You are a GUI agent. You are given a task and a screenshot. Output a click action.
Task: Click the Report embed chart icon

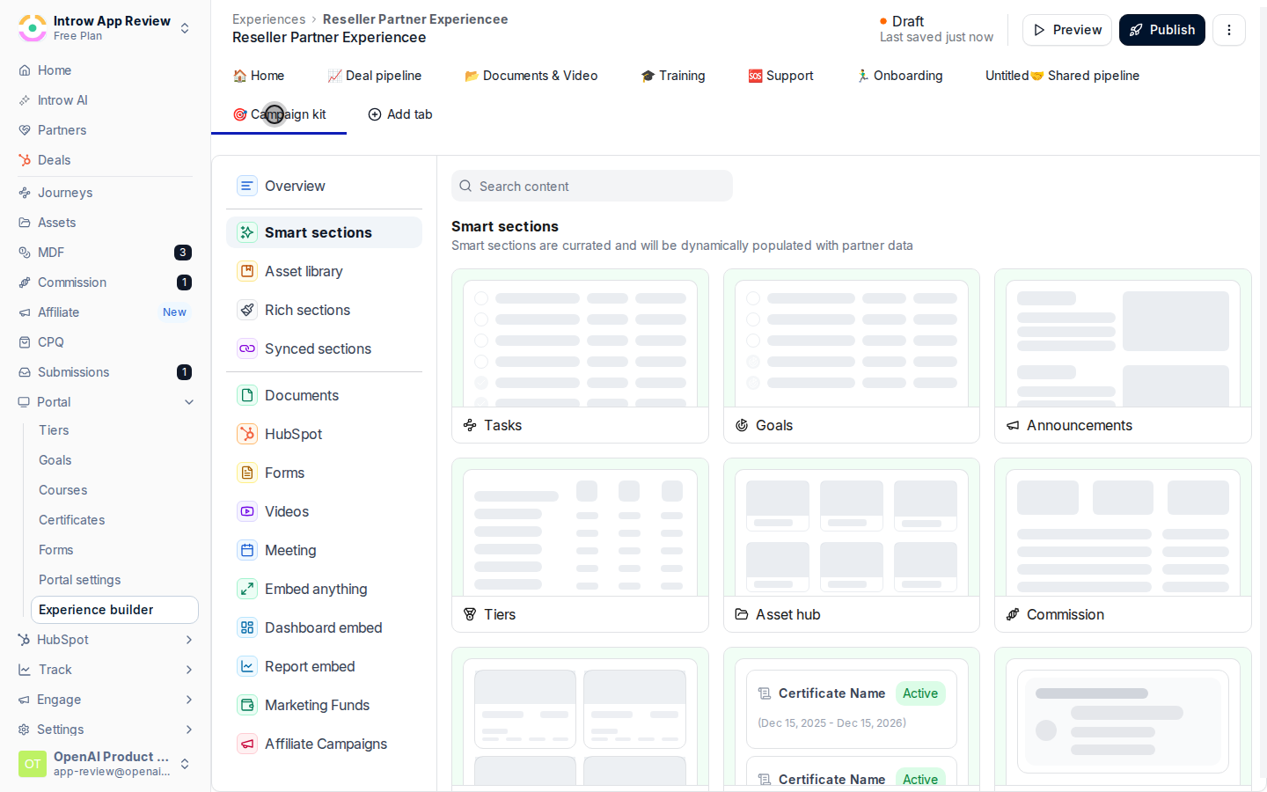(x=247, y=666)
